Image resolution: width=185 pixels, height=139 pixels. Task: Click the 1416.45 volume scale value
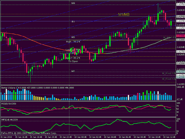pyautogui.click(x=181, y=87)
